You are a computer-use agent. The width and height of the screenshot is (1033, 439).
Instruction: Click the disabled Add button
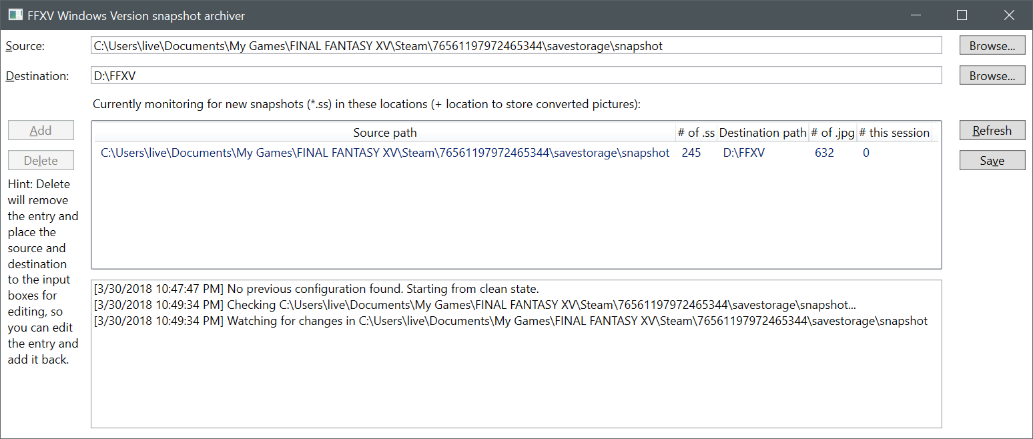click(41, 130)
